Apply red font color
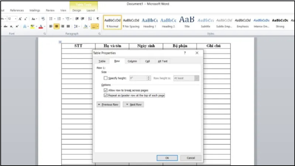 point(41,27)
